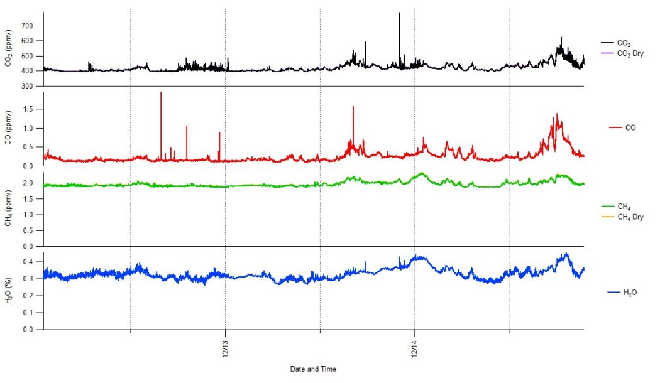The width and height of the screenshot is (660, 383).
Task: Click the CO (ppmv) y-axis label
Action: 9,128
